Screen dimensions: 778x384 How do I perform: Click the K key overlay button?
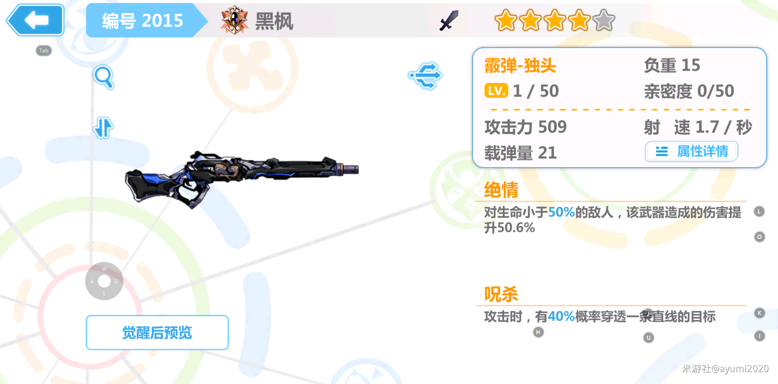pyautogui.click(x=760, y=313)
